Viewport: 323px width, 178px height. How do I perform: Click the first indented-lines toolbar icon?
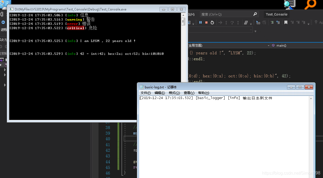pos(272,22)
